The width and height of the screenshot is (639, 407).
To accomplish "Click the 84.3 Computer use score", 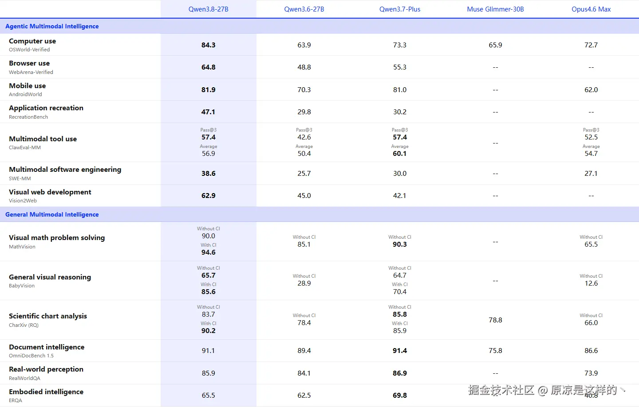I will (208, 45).
